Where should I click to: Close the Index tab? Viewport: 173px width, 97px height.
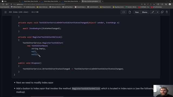(20, 1)
